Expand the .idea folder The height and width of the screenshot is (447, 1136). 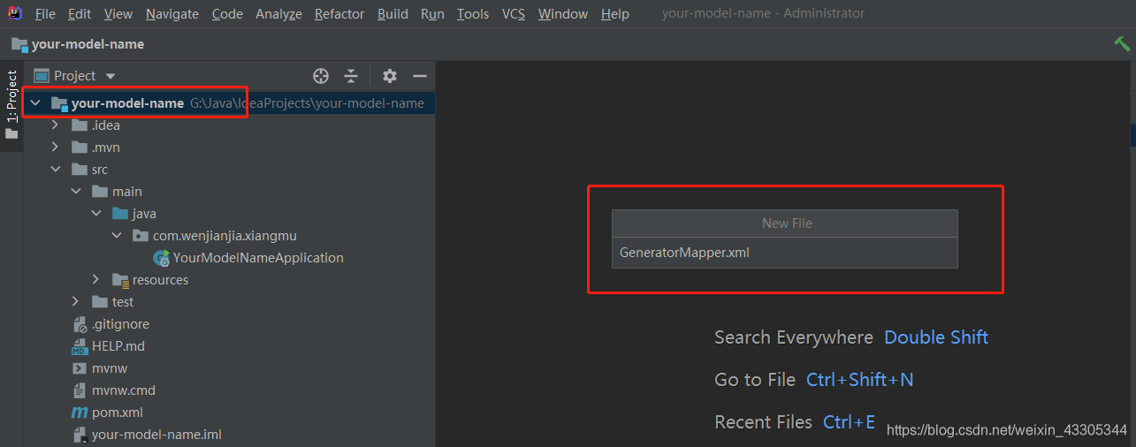[56, 125]
